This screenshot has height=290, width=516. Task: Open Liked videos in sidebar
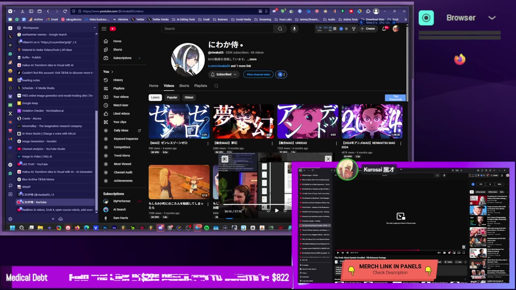point(121,114)
